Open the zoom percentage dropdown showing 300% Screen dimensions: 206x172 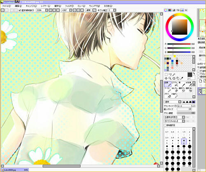47,10
